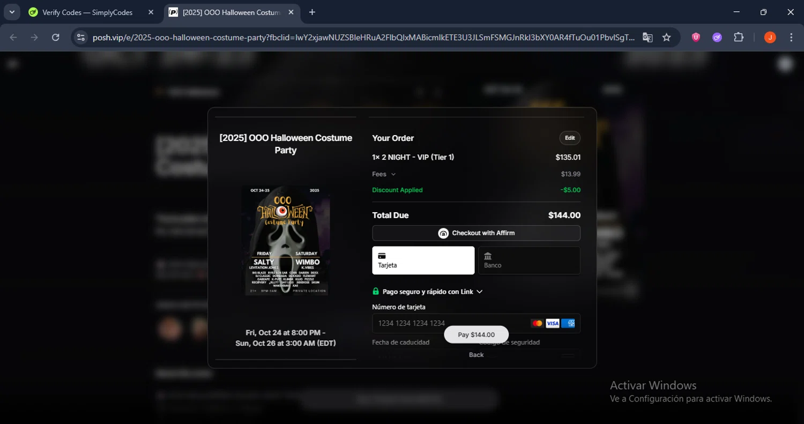The height and width of the screenshot is (424, 804).
Task: Click the -$5.00 discount value
Action: 570,190
